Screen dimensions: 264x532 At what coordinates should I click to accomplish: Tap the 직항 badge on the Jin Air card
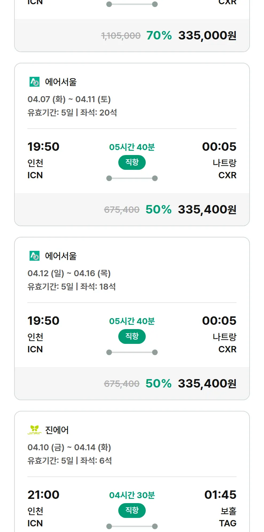pyautogui.click(x=132, y=511)
